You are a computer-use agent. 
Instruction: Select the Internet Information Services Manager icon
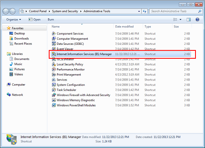click(54, 54)
